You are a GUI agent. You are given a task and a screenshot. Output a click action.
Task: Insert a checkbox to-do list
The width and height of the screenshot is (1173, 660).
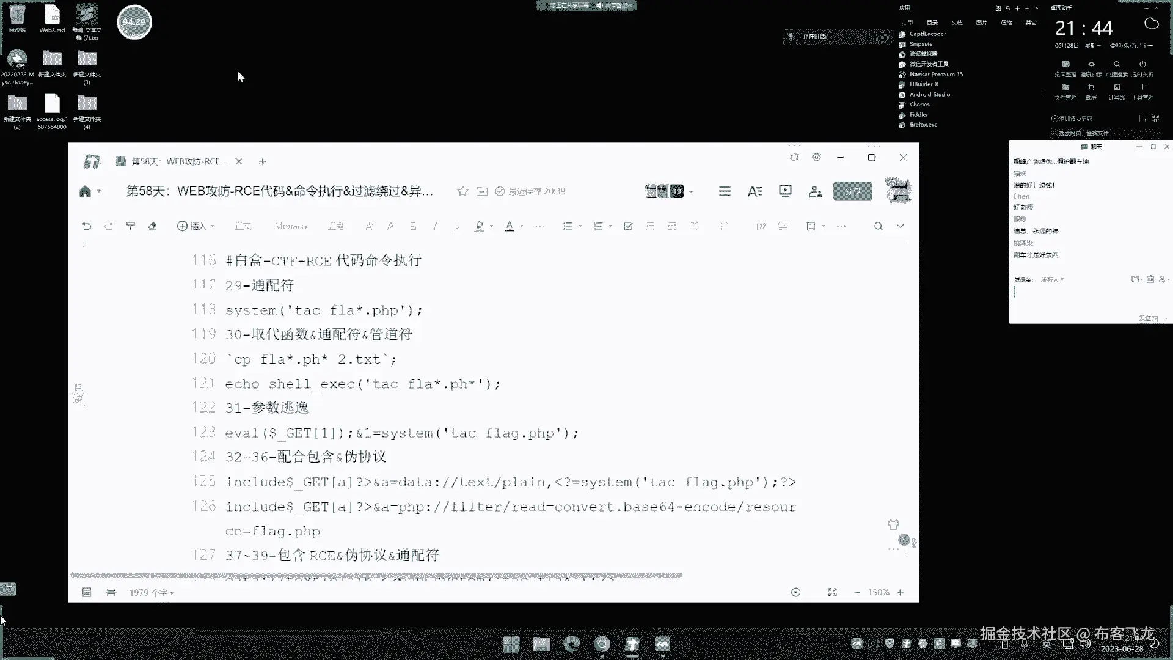point(628,226)
